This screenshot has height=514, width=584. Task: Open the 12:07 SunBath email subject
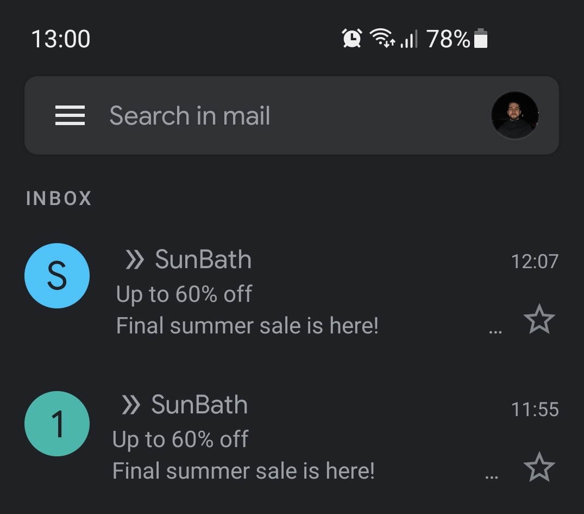click(184, 294)
